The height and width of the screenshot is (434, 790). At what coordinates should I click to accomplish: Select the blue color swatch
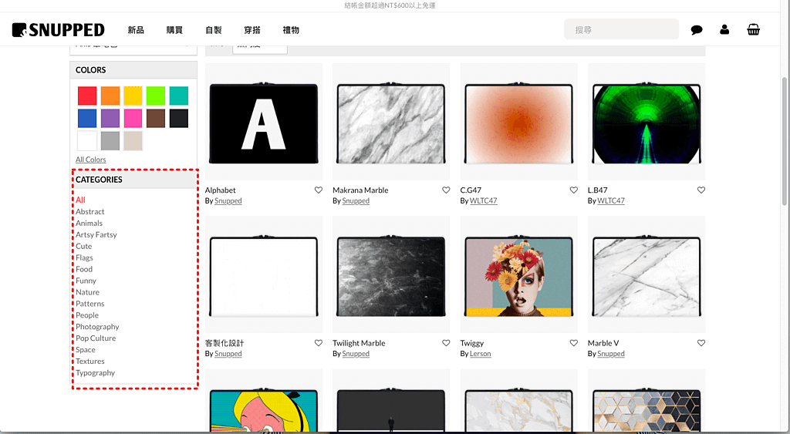coord(87,118)
